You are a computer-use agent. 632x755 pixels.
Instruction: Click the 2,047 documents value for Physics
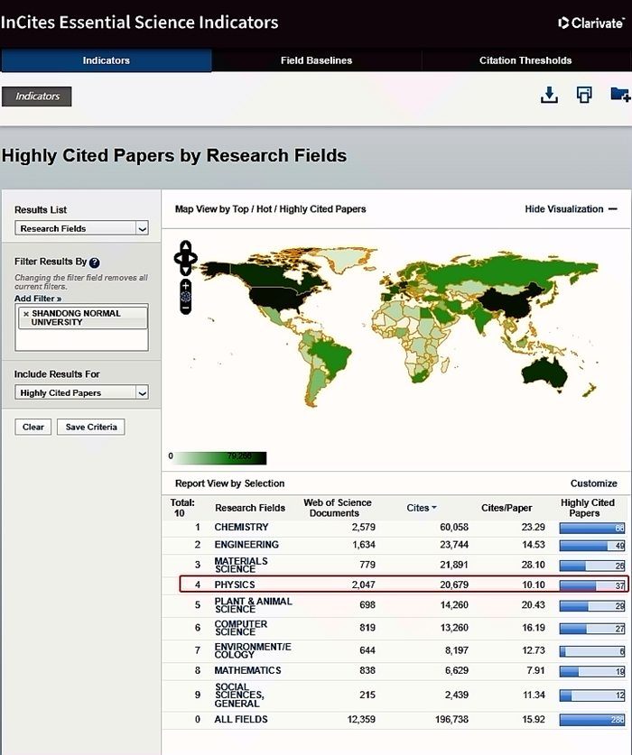363,585
